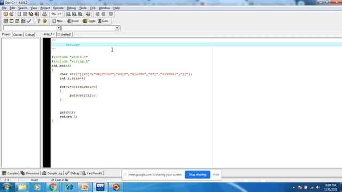This screenshot has height=192, width=342.
Task: Open the View menu
Action: [x=34, y=8]
